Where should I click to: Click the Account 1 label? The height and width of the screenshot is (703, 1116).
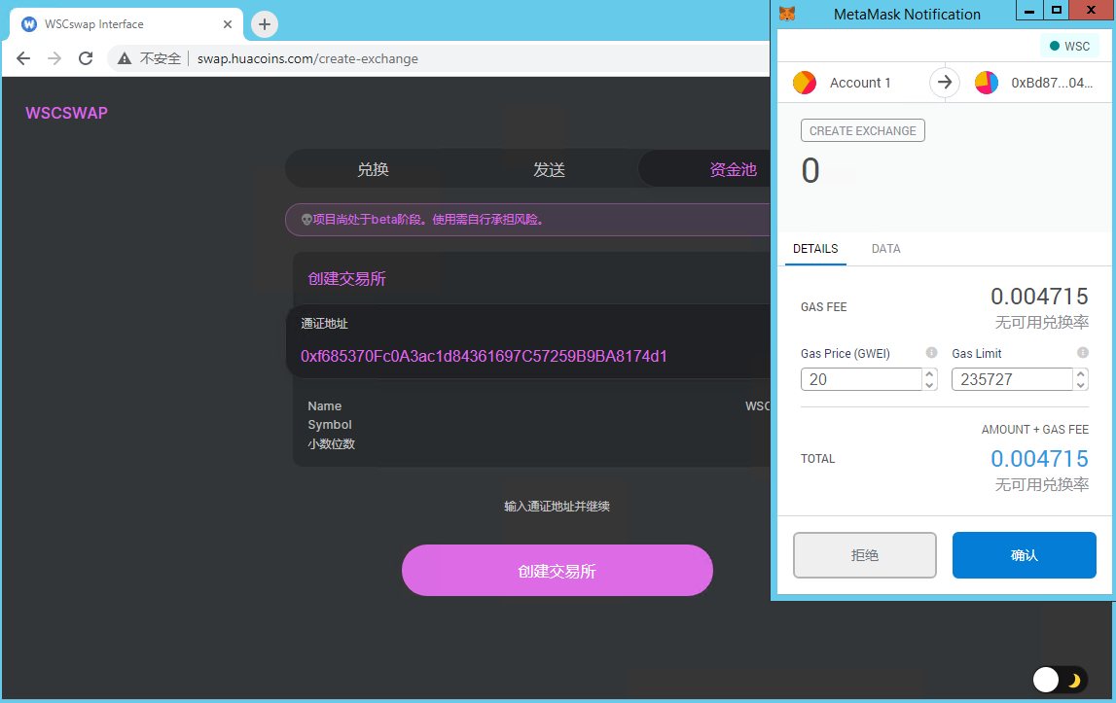[860, 83]
